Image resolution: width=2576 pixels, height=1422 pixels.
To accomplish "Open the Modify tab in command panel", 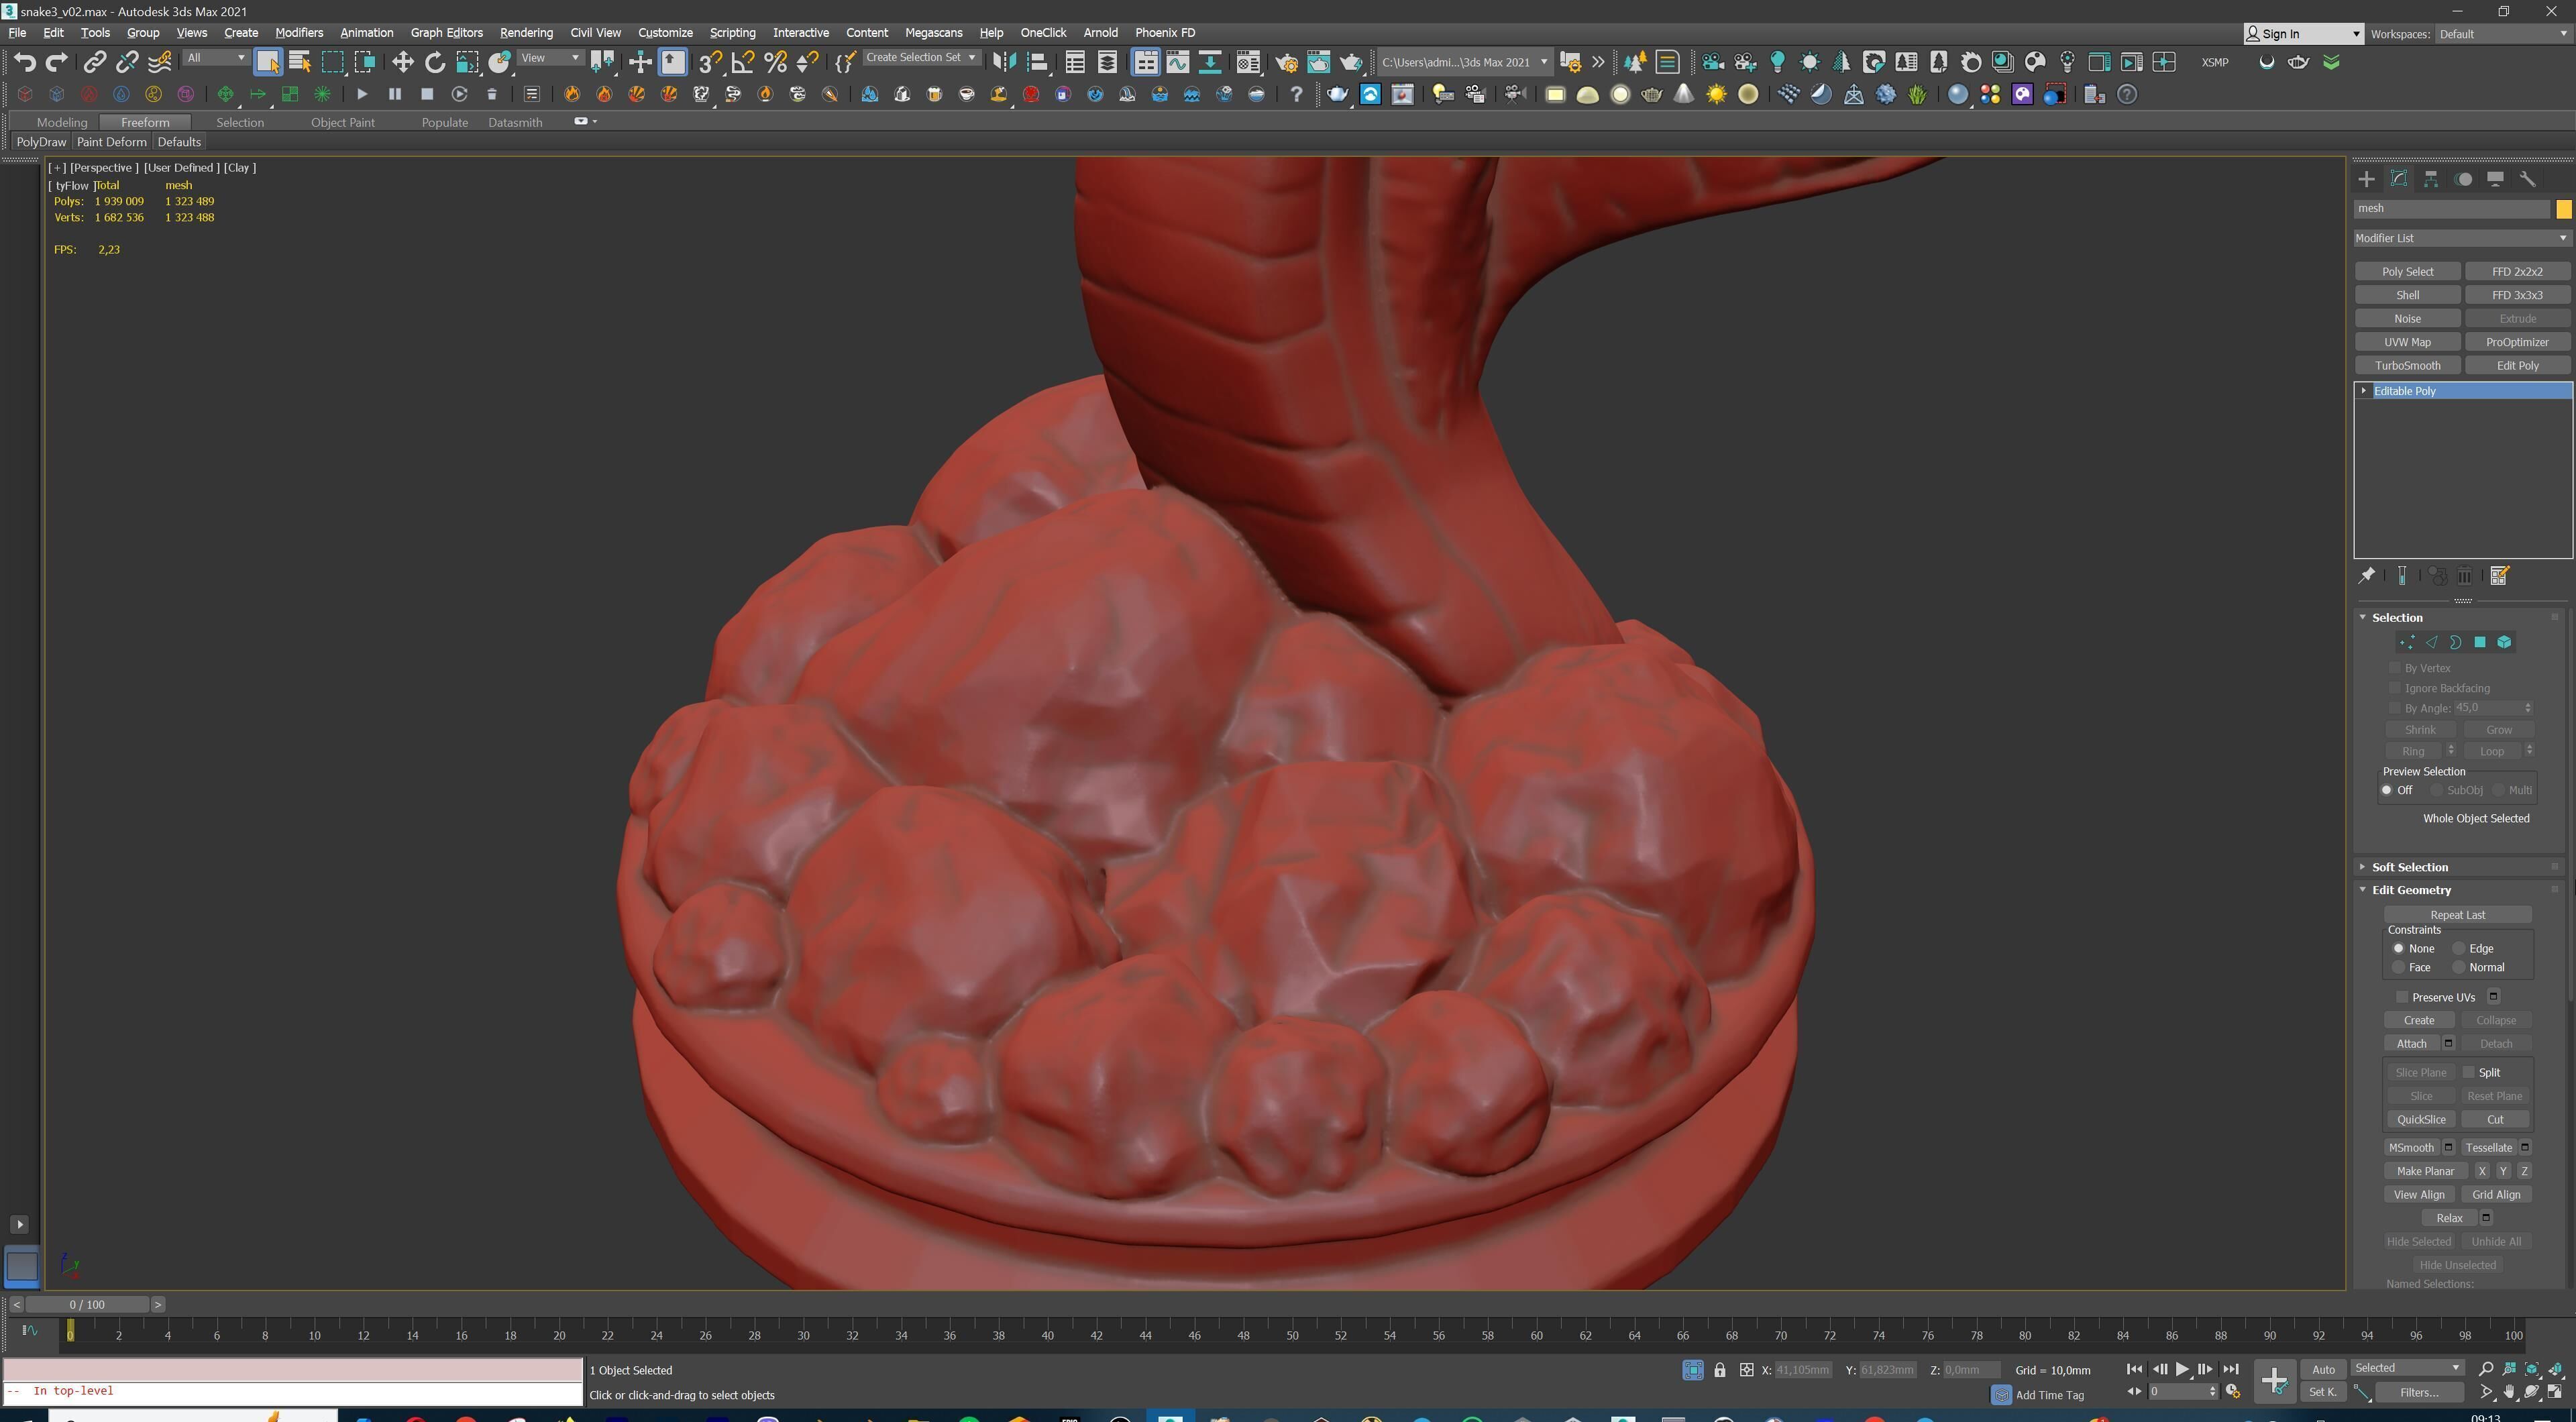I will [2399, 179].
